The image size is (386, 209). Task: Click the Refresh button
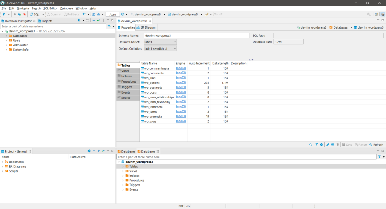click(377, 145)
